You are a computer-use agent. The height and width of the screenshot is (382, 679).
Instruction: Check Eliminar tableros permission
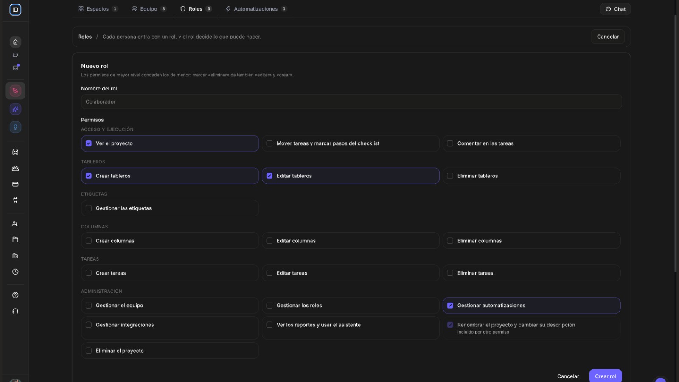pyautogui.click(x=531, y=176)
